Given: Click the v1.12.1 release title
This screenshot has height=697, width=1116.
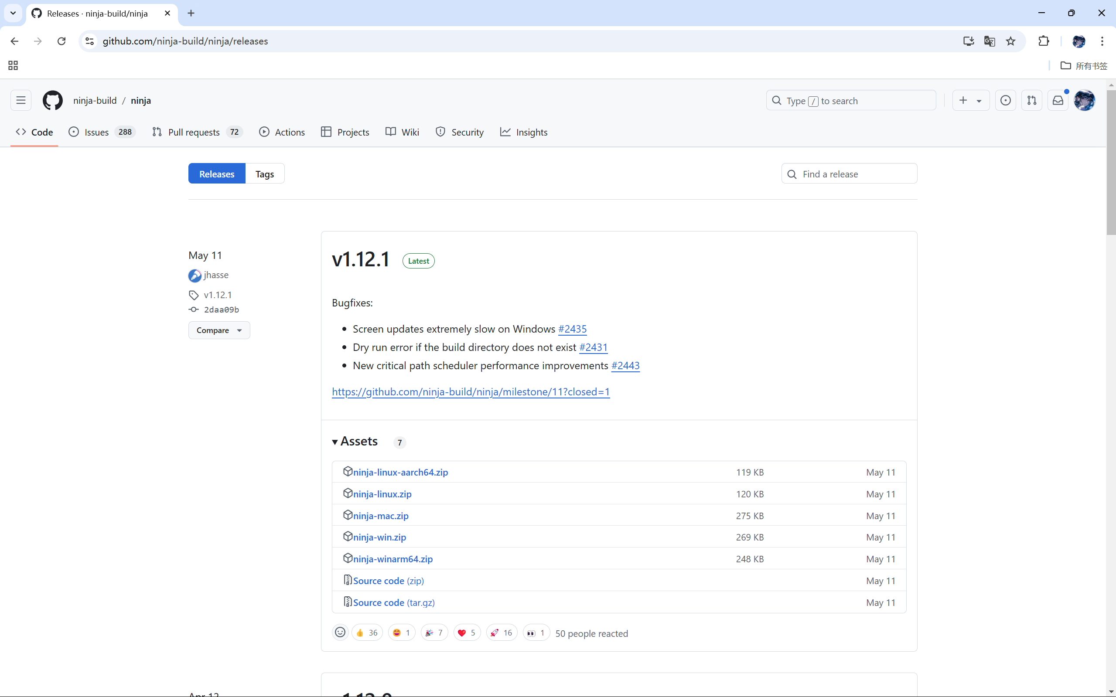Looking at the screenshot, I should pyautogui.click(x=361, y=259).
